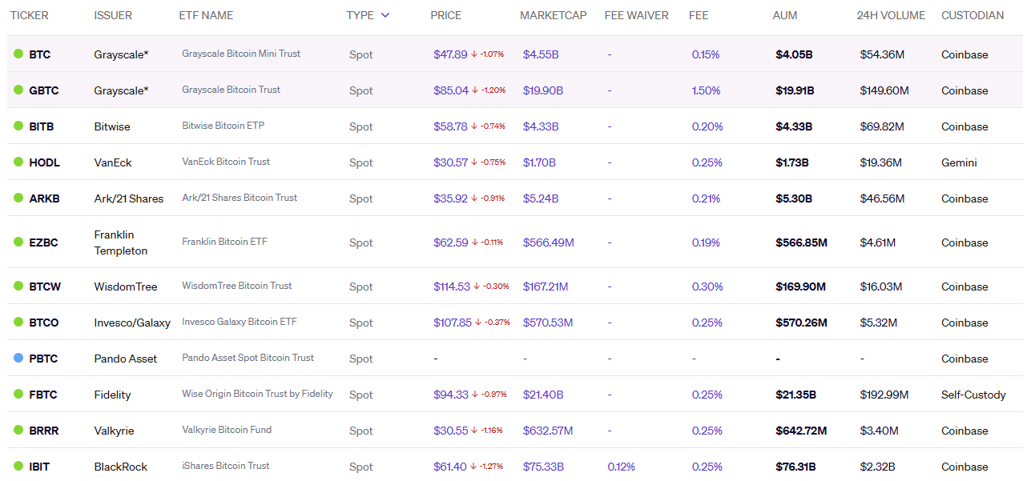Click the Self-Custody custodian entry
The width and height of the screenshot is (1031, 481).
click(973, 395)
